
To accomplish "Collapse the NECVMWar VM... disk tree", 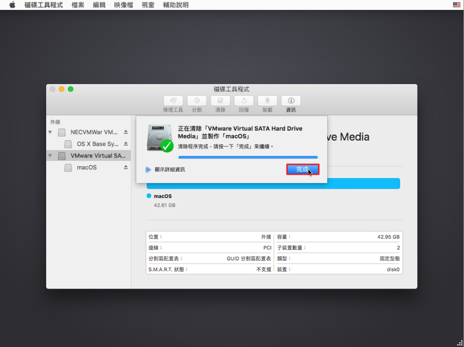I will point(50,132).
